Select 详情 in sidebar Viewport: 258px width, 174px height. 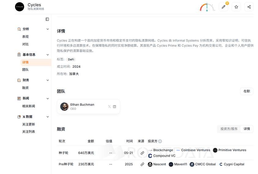[36, 62]
